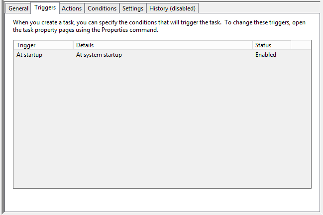Click the Trigger column header
Screen dimensions: 323x215
tap(43, 45)
